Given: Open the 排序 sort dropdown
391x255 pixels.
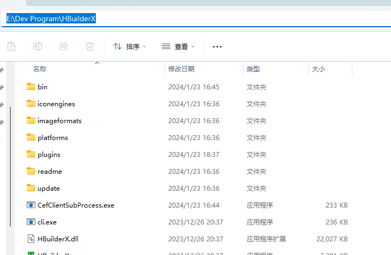Looking at the screenshot, I should (130, 47).
